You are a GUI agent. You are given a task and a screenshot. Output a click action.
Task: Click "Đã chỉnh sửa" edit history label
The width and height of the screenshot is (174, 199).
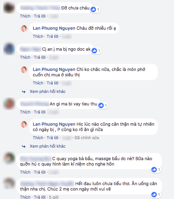[x=87, y=138]
